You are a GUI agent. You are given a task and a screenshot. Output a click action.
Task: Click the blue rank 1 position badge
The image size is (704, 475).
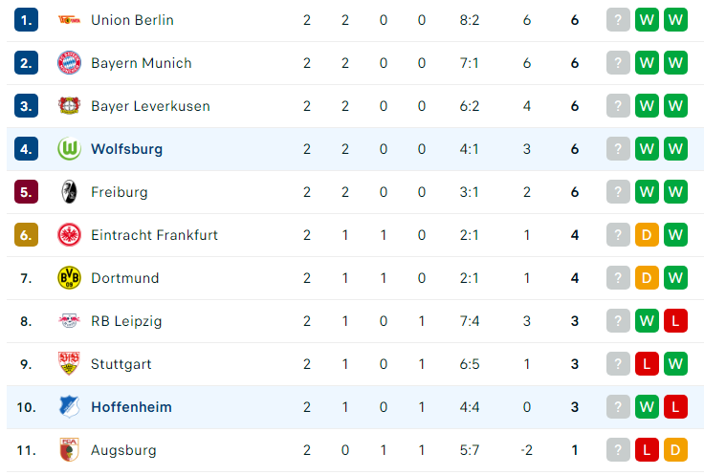(x=26, y=20)
